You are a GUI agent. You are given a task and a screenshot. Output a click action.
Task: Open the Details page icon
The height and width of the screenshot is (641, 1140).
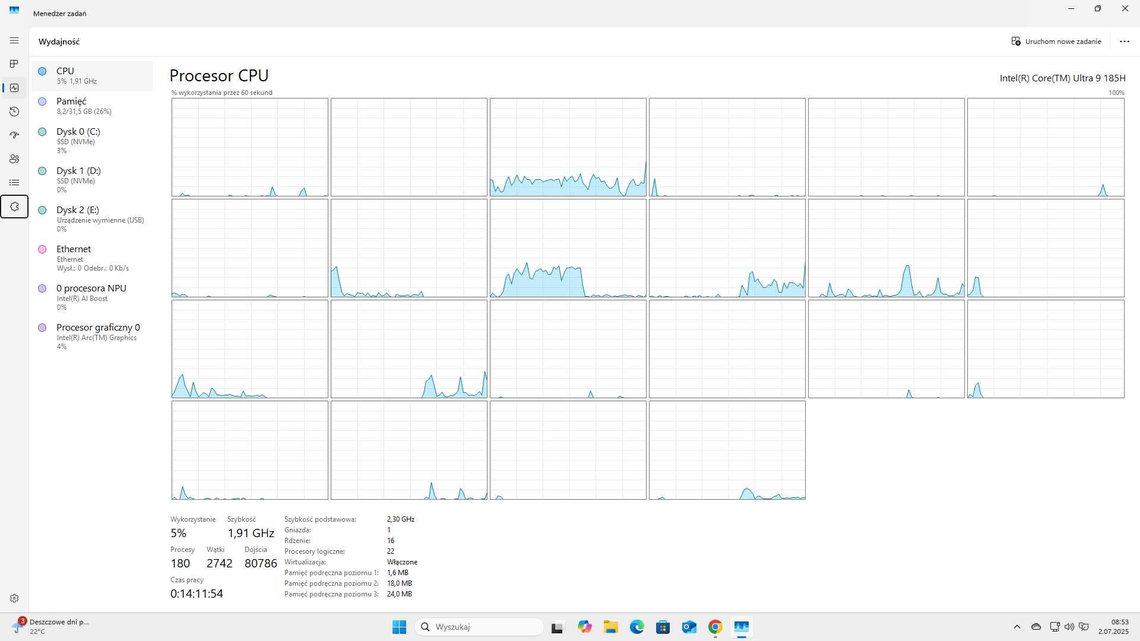coord(14,183)
